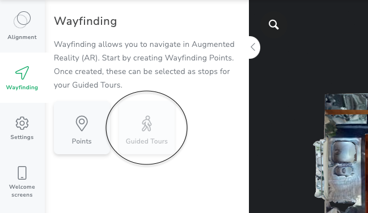Open Guided Tours via its text label
This screenshot has height=213, width=368.
[x=147, y=141]
